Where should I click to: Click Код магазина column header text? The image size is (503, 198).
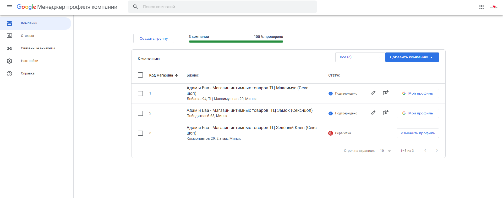[x=161, y=75]
